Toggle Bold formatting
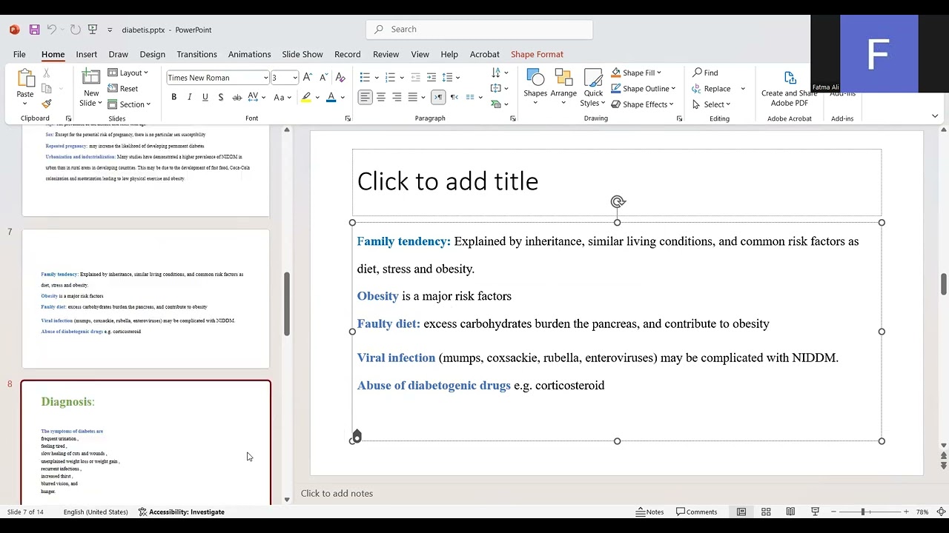Image resolution: width=949 pixels, height=533 pixels. (x=174, y=97)
